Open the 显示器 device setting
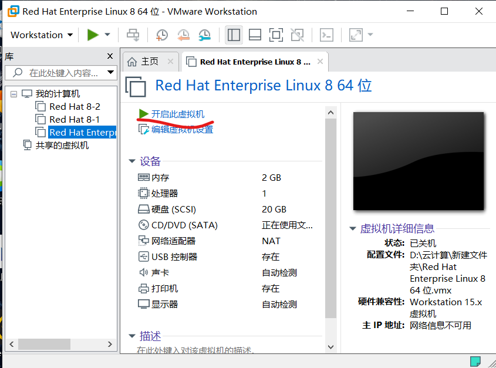The height and width of the screenshot is (368, 496). click(x=158, y=304)
